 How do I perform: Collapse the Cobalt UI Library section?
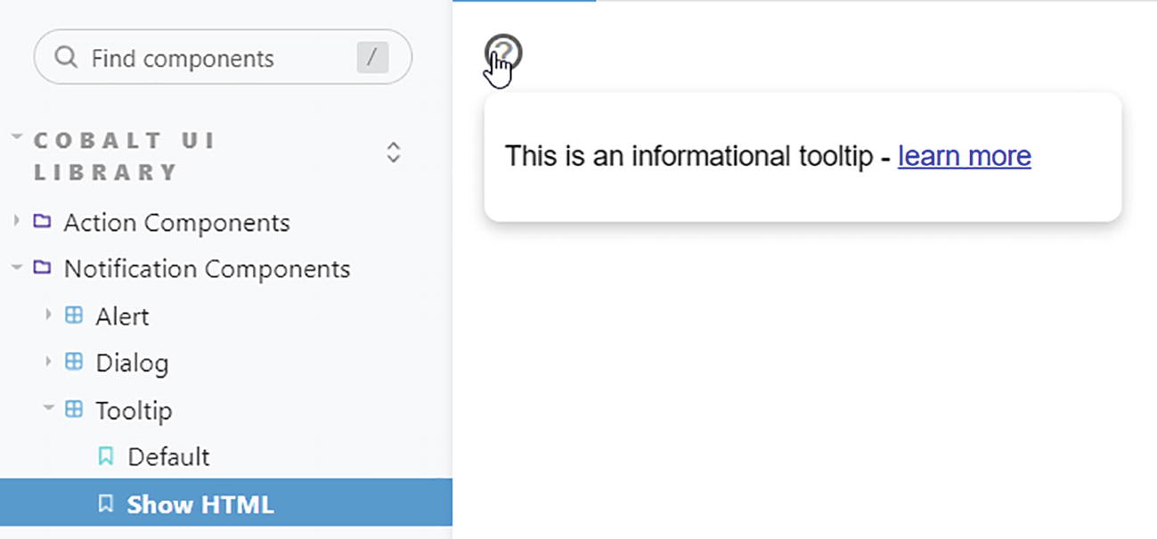point(17,138)
